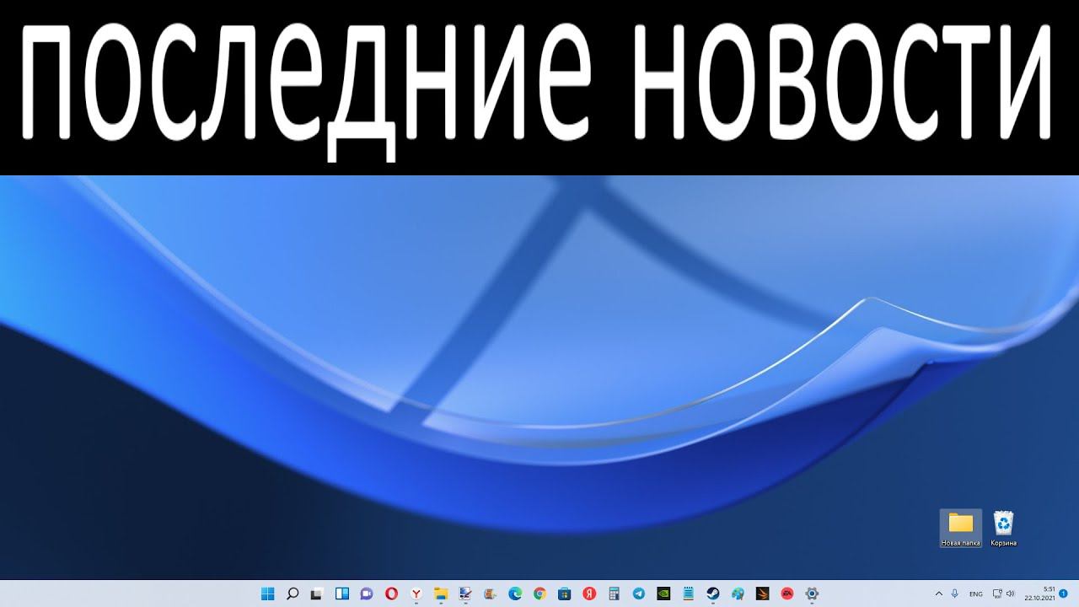Expand the hidden tray icons chevron
Screen dimensions: 1079x607
tap(939, 594)
